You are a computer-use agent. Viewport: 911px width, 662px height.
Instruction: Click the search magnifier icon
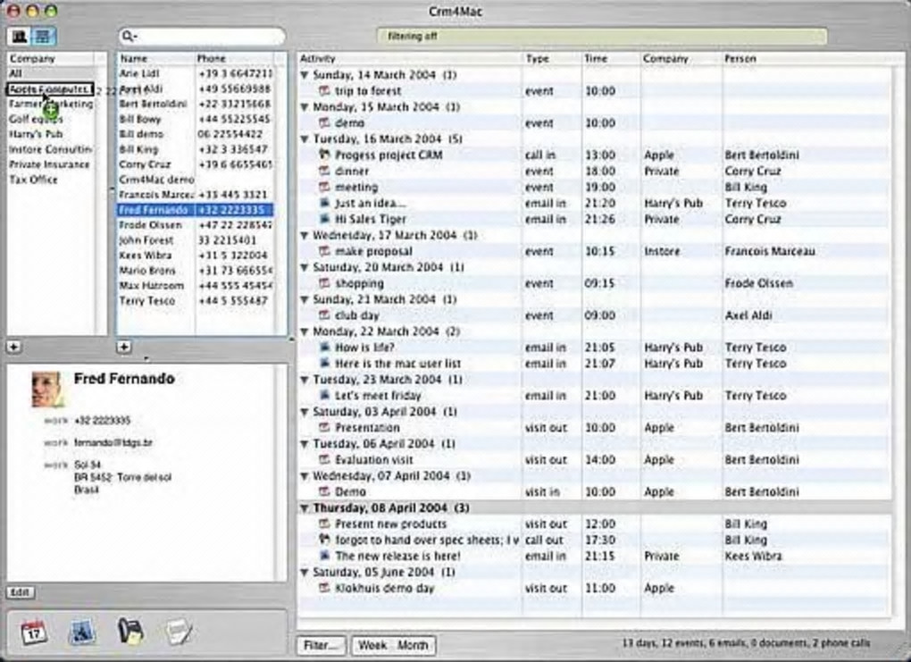[128, 37]
